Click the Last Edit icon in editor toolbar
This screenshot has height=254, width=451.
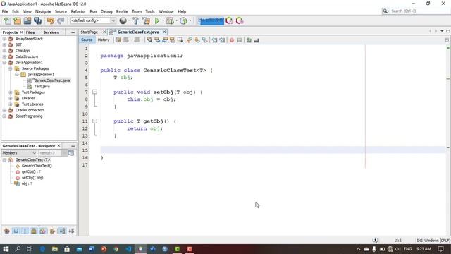coord(118,40)
